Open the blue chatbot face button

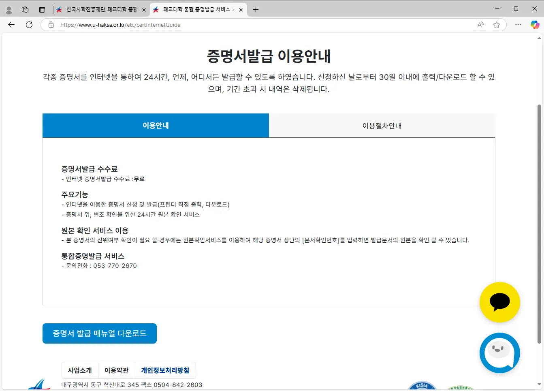(499, 353)
